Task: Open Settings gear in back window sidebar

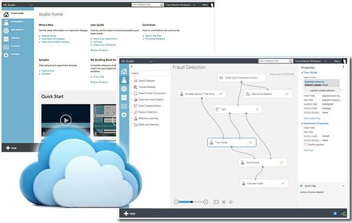Action: 6,55
